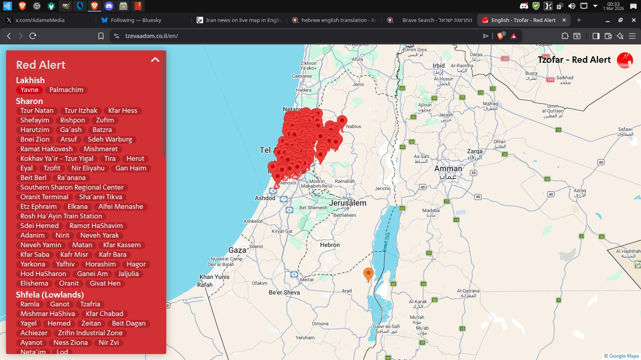The height and width of the screenshot is (360, 641).
Task: Open the volume control in system tray
Action: pos(572,6)
